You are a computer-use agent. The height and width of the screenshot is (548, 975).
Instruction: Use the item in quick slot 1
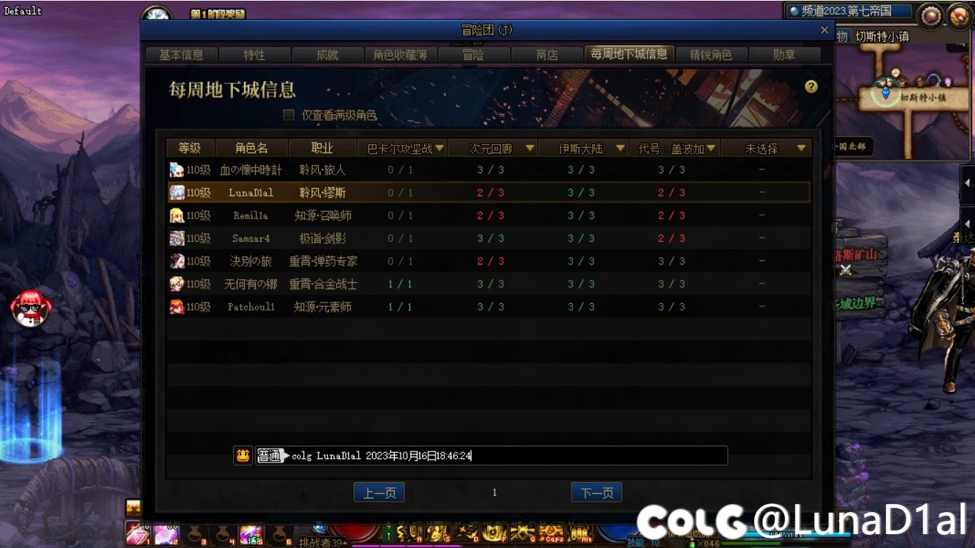[x=137, y=533]
